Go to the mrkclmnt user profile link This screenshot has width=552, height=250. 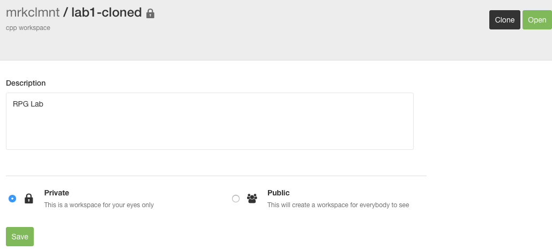pos(33,12)
